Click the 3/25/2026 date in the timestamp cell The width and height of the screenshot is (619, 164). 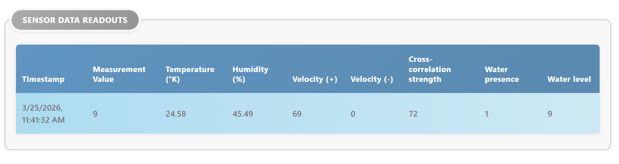42,108
